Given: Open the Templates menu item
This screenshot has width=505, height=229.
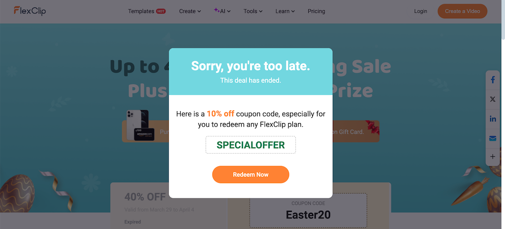Looking at the screenshot, I should tap(141, 11).
